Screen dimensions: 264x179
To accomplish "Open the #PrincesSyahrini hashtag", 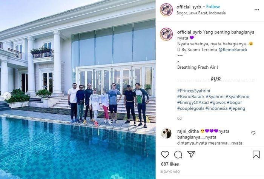I will coord(193,91).
